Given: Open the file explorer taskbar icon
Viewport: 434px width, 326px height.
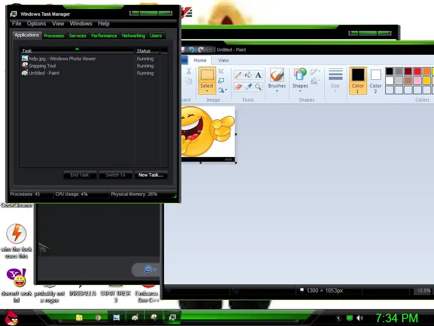Looking at the screenshot, I should click(79, 318).
